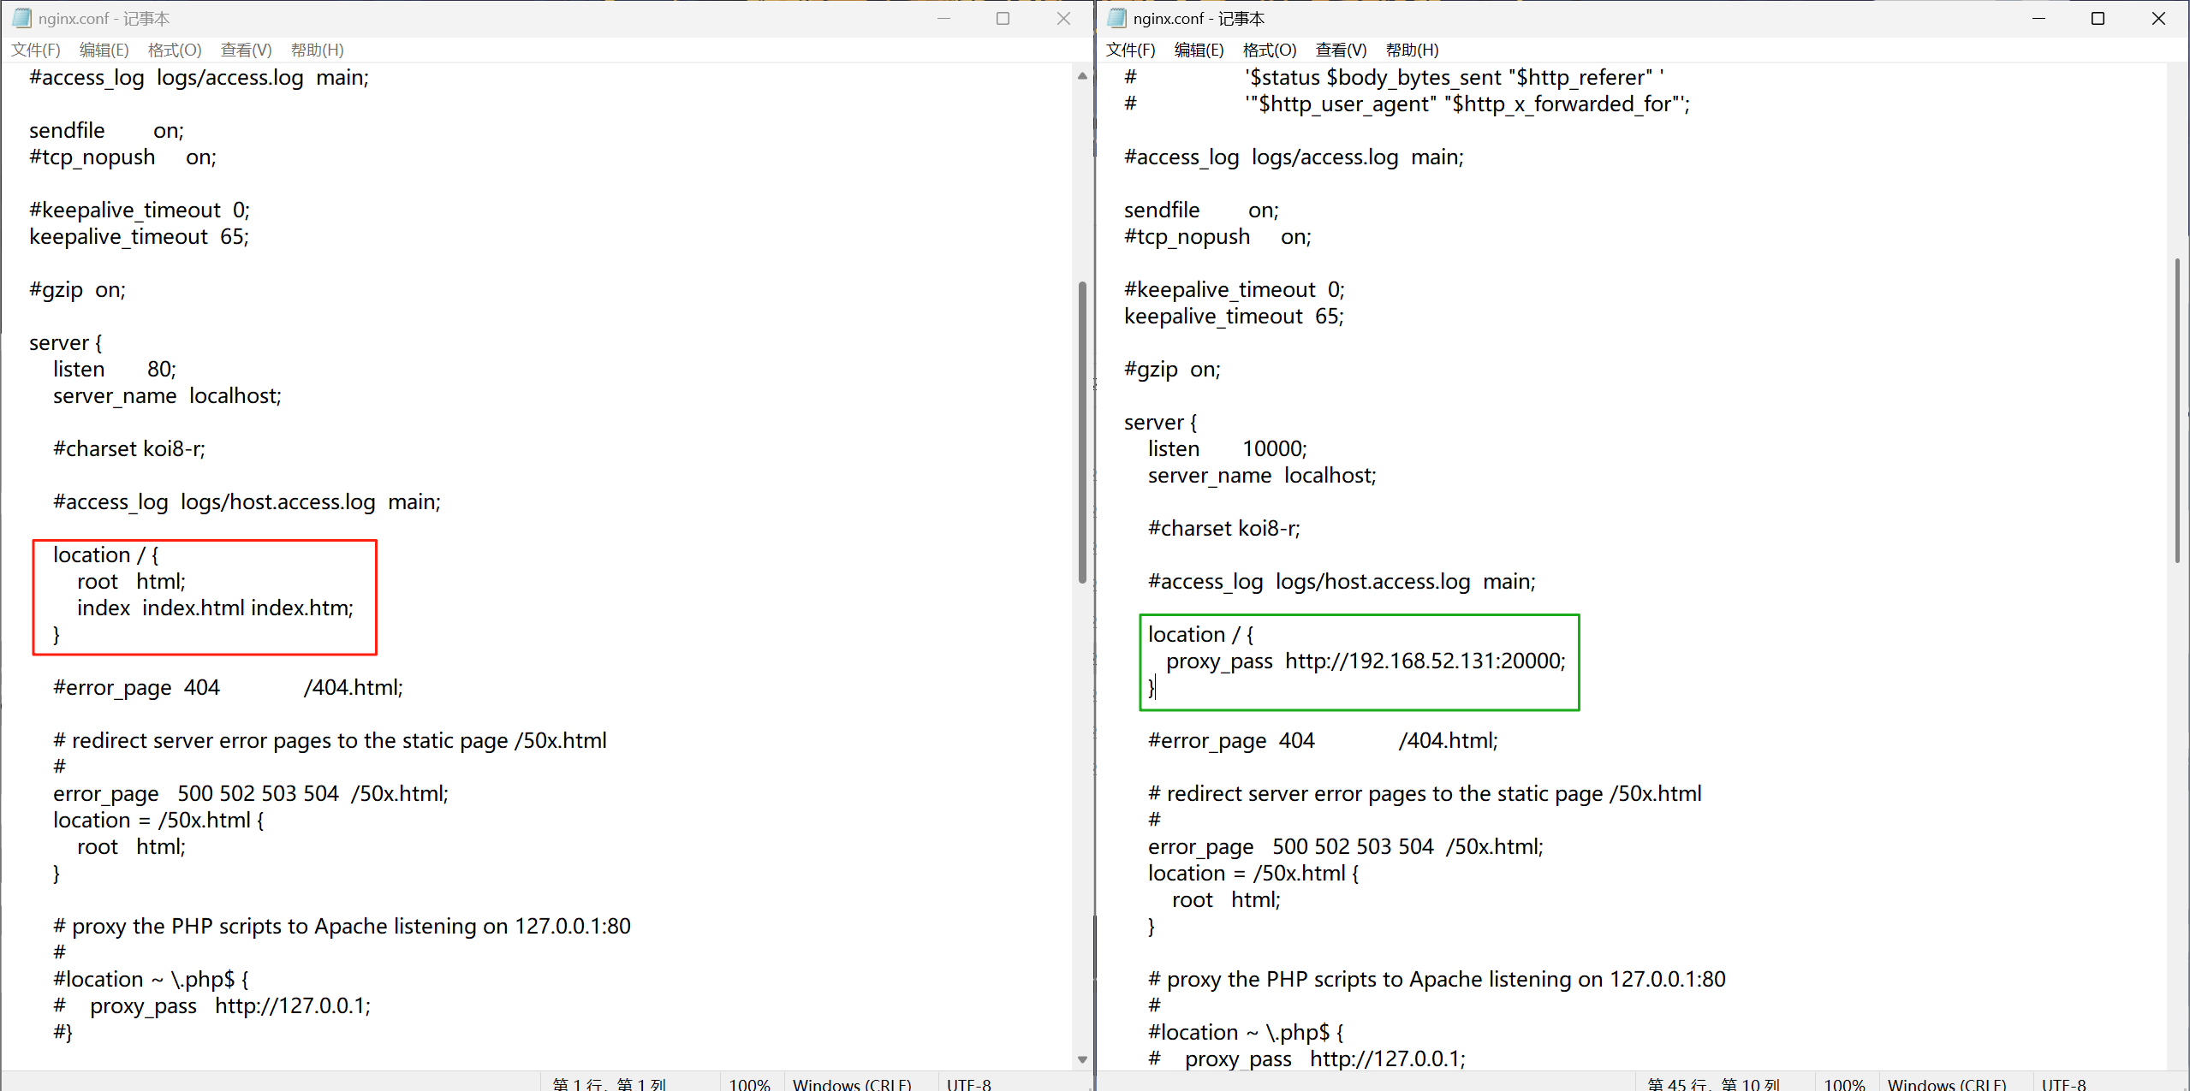Click the left Notepad window title icon
The image size is (2190, 1091).
(21, 18)
